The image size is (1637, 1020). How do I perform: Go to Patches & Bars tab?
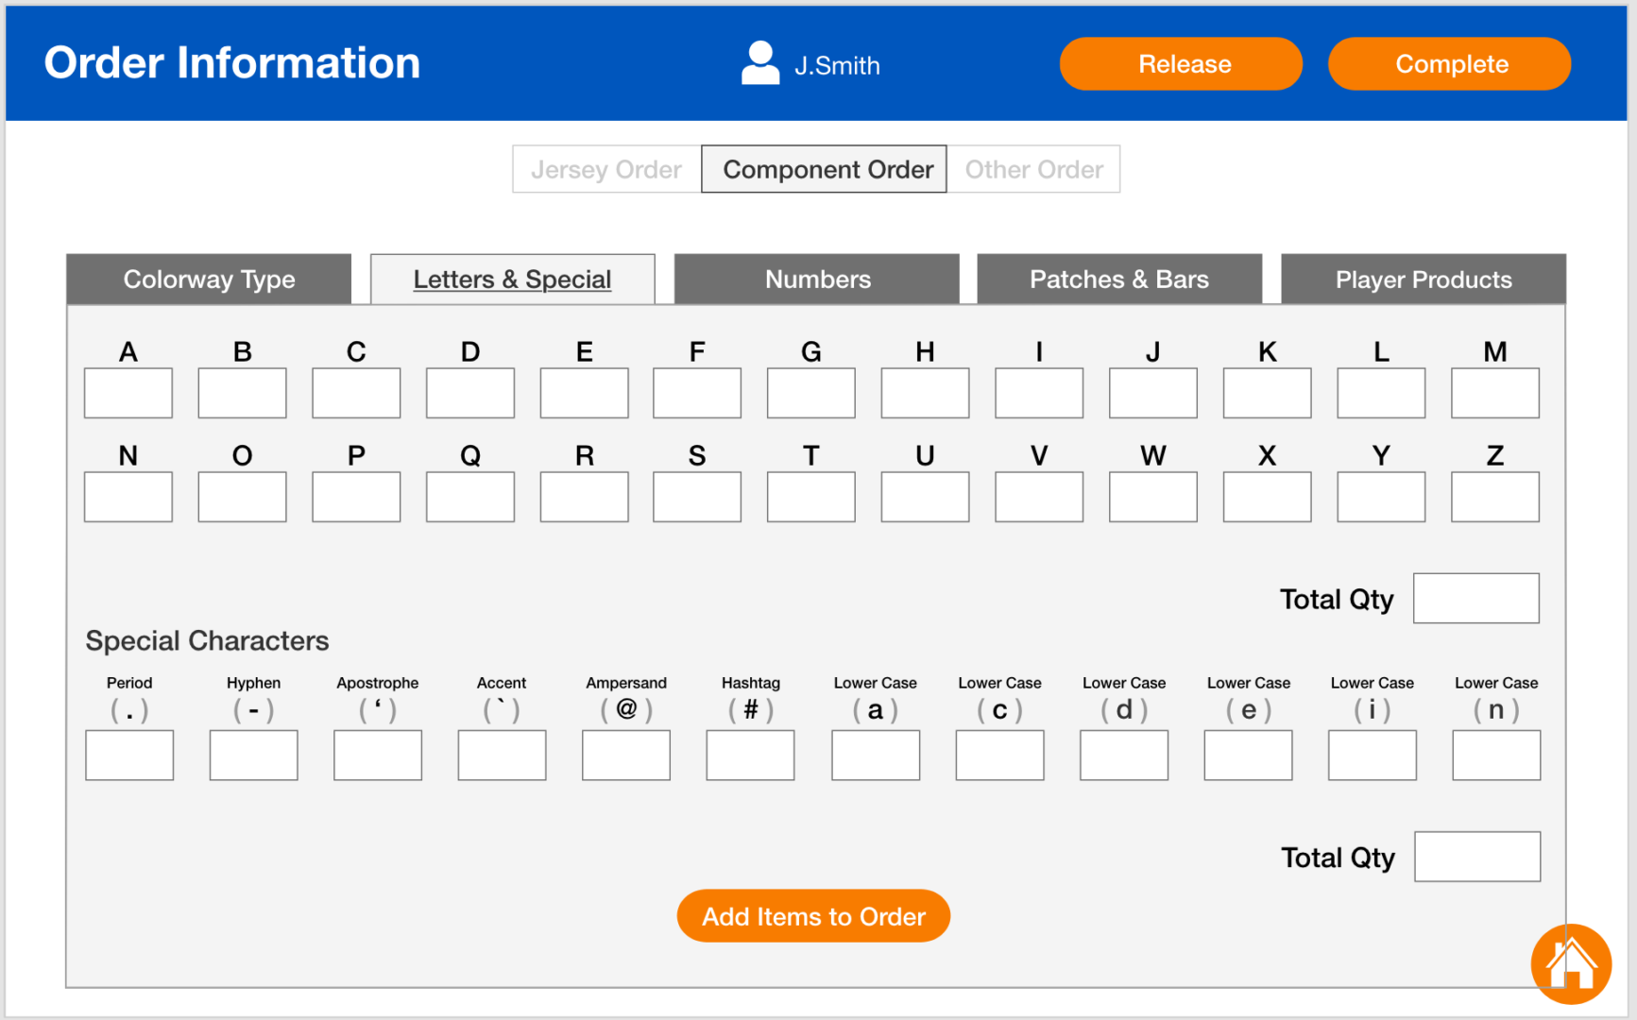(x=1119, y=280)
